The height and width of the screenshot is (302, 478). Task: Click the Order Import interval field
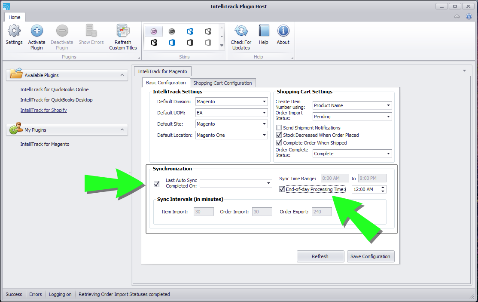pos(262,212)
